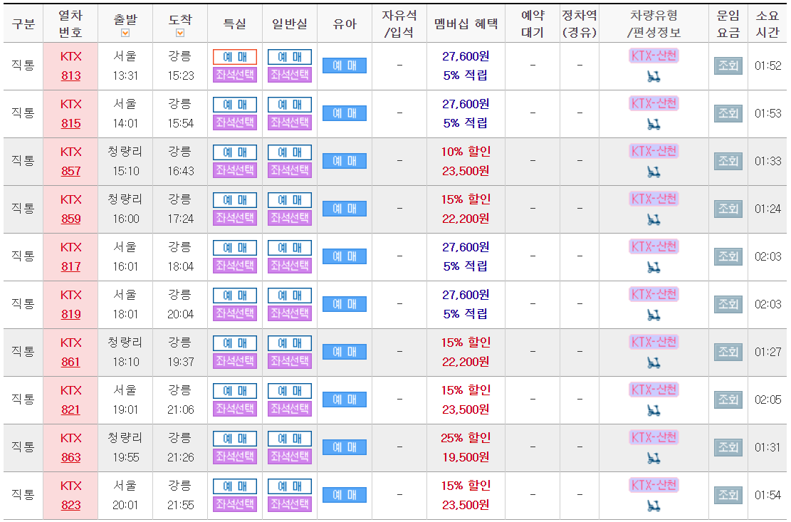This screenshot has height=522, width=791.
Task: Open the departure sort dropdown arrow
Action: (x=125, y=33)
